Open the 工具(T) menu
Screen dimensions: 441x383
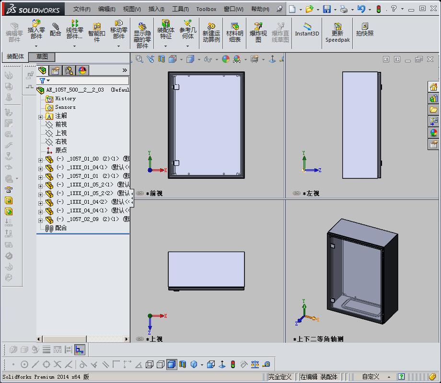(x=180, y=9)
